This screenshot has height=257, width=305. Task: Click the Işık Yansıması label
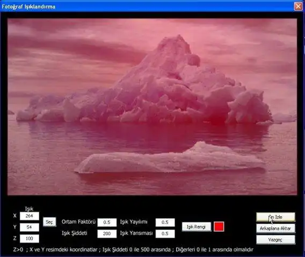136,233
